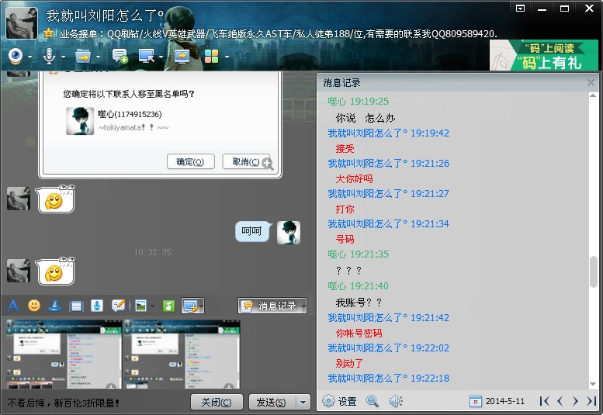
Task: Open font settings with the A icon
Action: click(x=12, y=306)
